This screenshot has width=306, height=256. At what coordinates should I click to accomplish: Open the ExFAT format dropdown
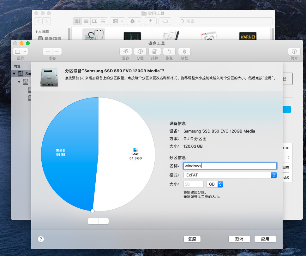point(230,175)
